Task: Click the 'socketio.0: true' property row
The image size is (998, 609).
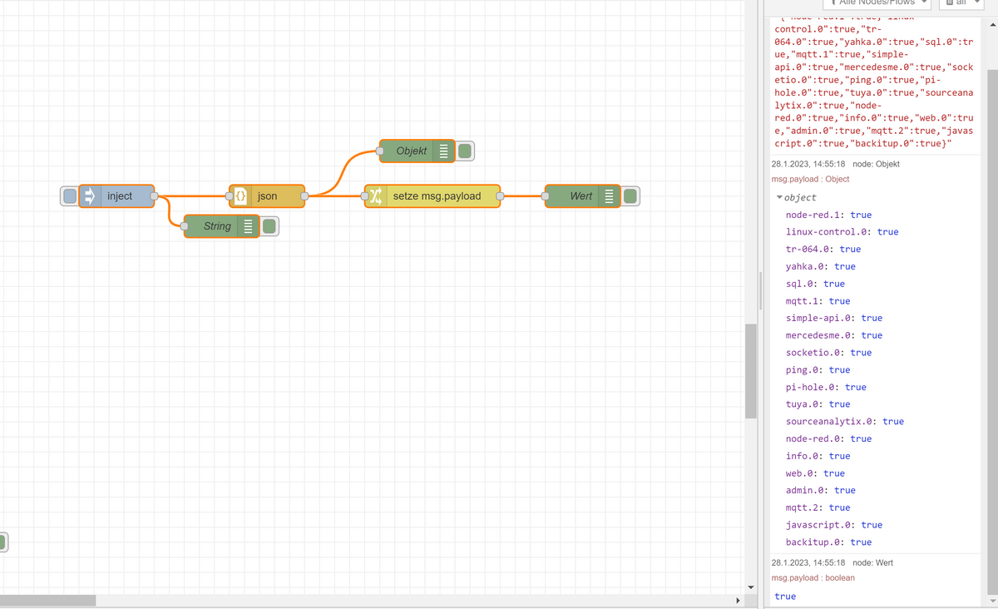Action: click(829, 353)
